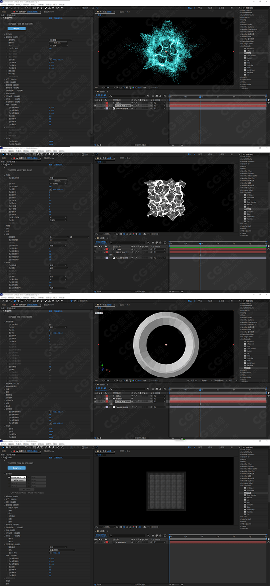Viewport: 270px width, 586px height.
Task: Toggle Master Form eye visibility icon
Action: 9,477
